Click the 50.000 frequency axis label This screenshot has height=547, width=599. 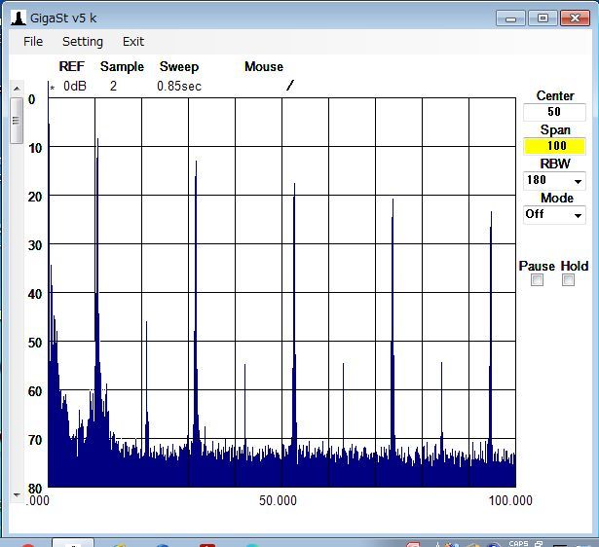click(x=278, y=500)
